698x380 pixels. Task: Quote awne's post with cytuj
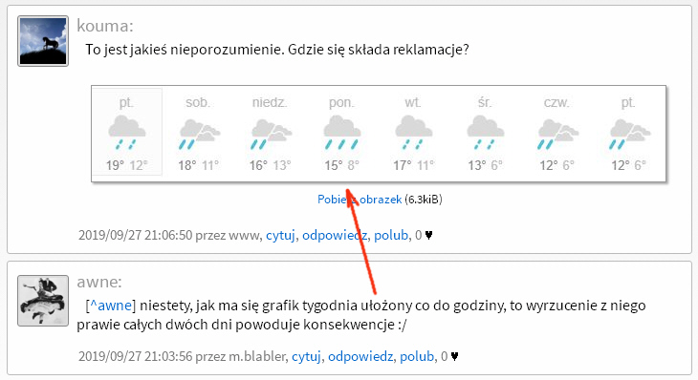pyautogui.click(x=306, y=356)
